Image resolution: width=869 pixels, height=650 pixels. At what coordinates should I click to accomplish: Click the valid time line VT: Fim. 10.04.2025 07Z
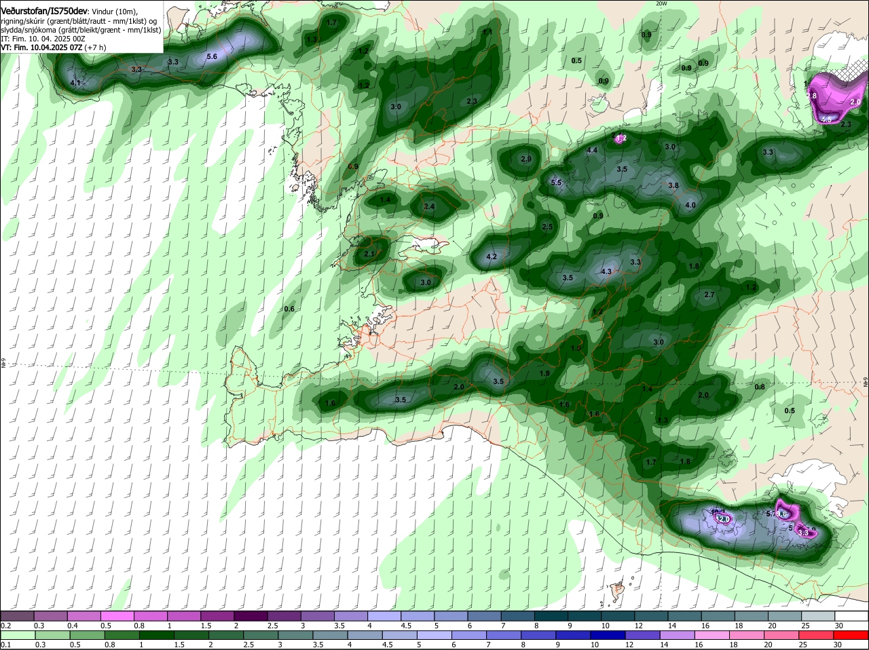[42, 48]
